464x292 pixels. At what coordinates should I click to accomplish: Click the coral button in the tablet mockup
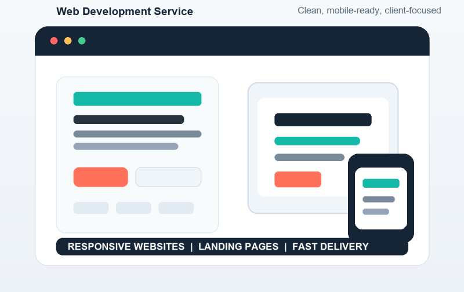[x=298, y=180]
